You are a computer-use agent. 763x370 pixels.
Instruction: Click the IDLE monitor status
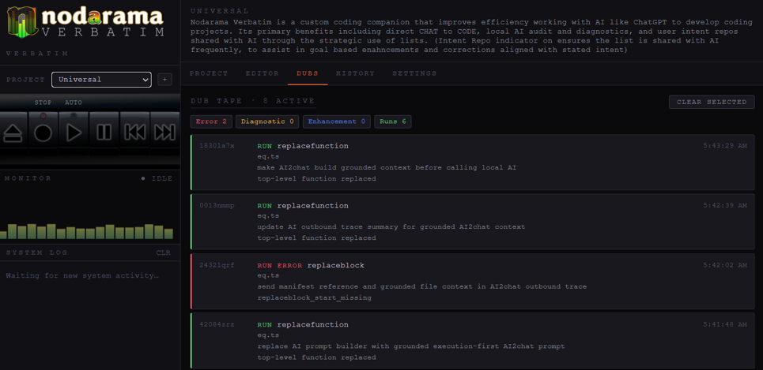point(157,178)
